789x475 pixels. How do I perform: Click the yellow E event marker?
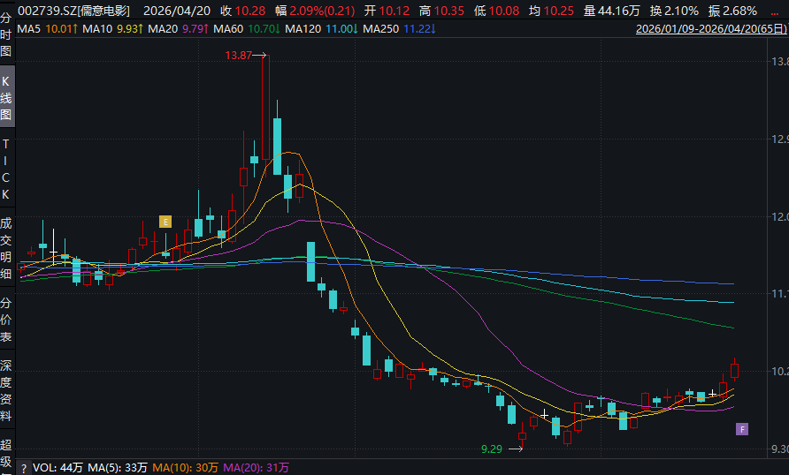164,222
